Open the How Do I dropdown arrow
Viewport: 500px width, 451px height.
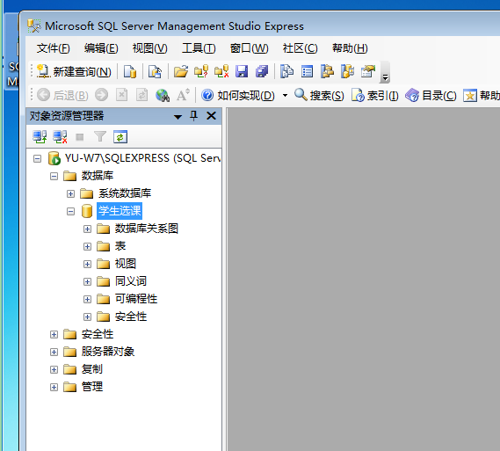pyautogui.click(x=285, y=95)
